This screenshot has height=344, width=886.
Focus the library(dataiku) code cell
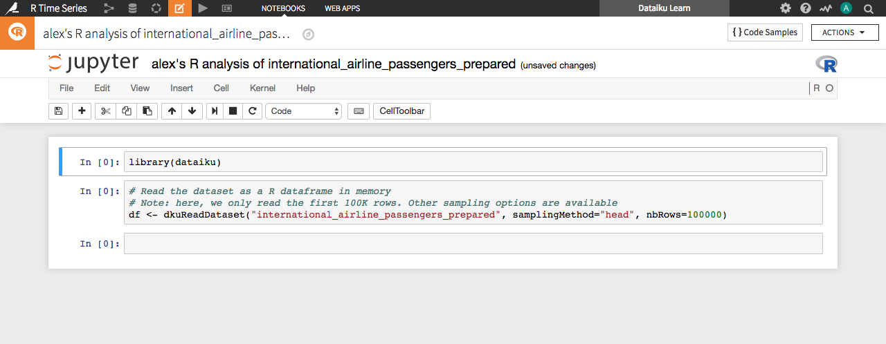[x=473, y=162]
